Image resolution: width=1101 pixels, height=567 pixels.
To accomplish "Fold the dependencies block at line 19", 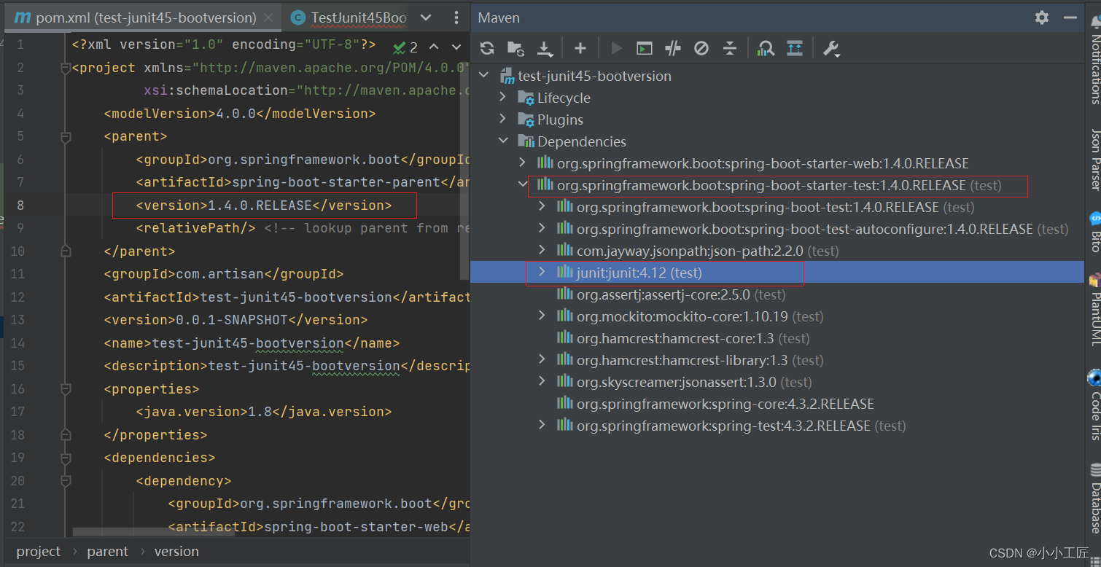I will pyautogui.click(x=66, y=458).
